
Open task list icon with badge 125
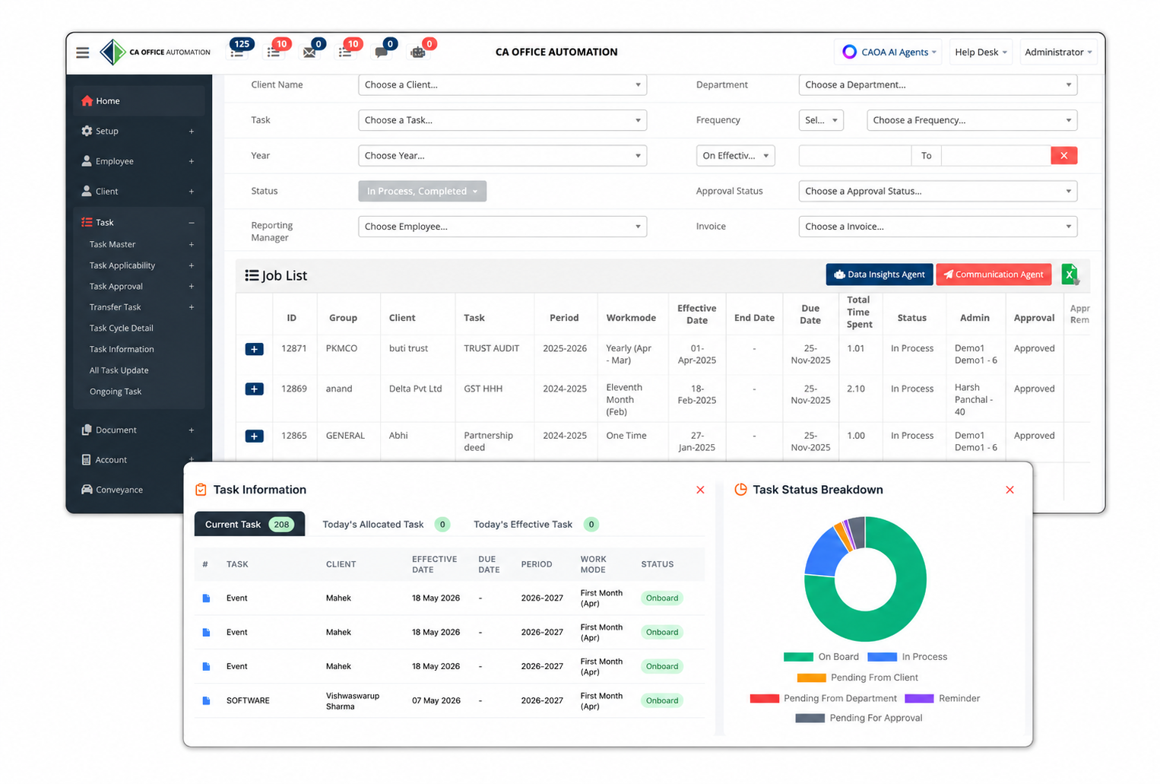[237, 52]
